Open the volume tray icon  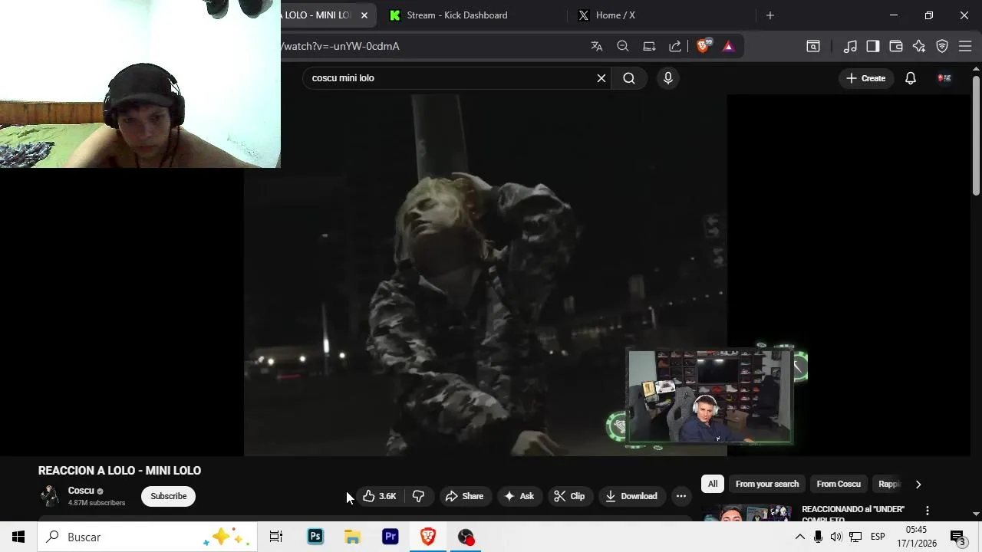tap(836, 537)
